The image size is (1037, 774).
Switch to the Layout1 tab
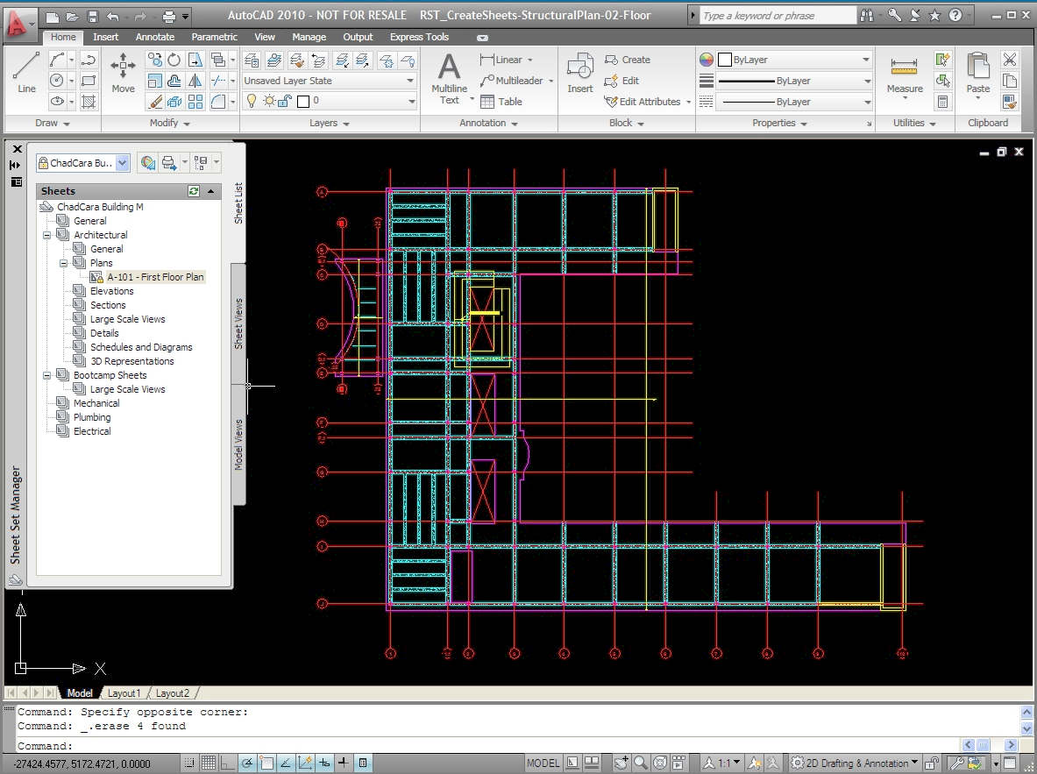(124, 693)
